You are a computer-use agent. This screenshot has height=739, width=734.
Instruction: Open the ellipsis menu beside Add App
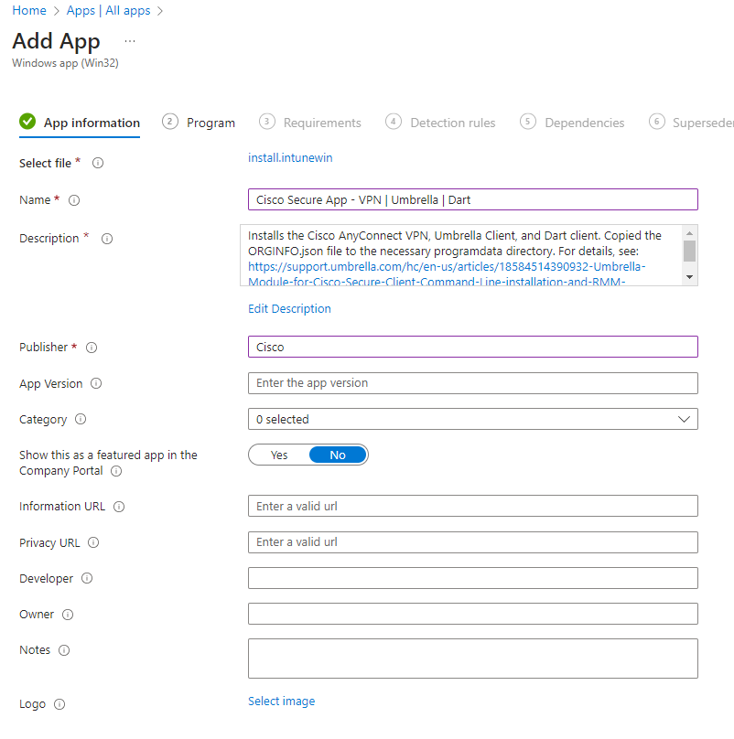[130, 41]
